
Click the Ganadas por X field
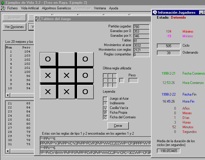[x=141, y=36]
